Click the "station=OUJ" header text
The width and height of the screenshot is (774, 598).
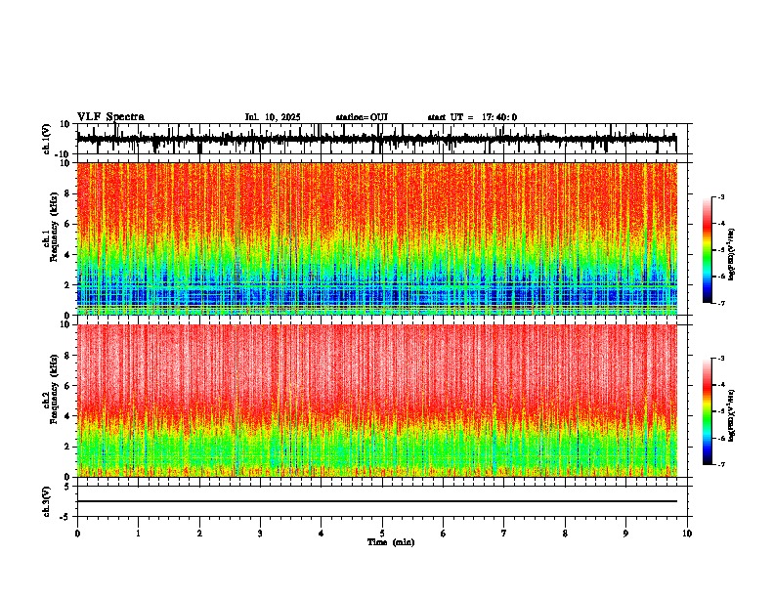pos(362,117)
